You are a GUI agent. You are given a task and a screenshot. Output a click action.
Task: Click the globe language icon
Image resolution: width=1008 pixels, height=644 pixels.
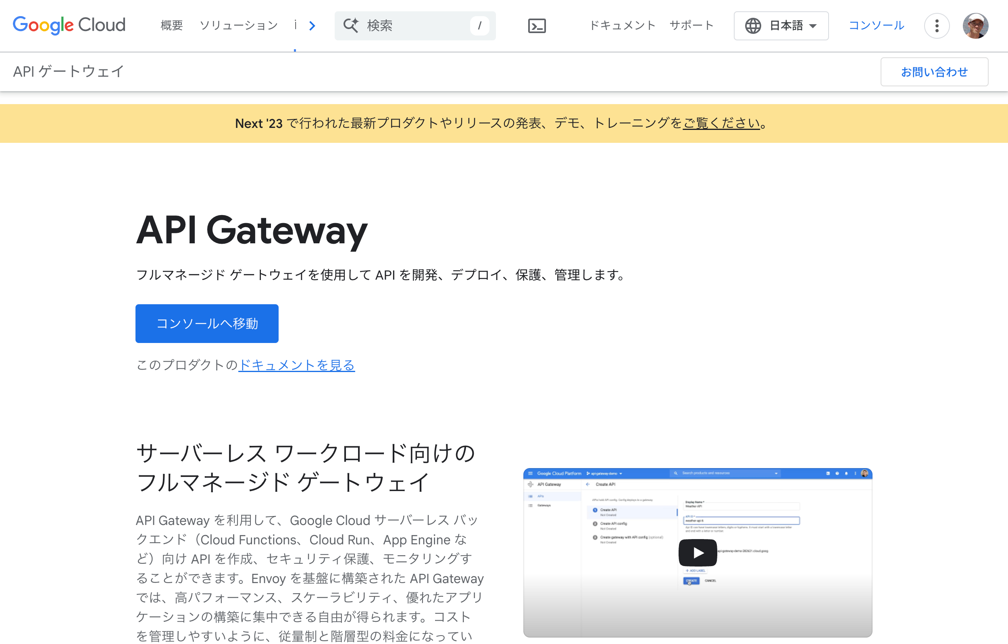[x=753, y=26]
